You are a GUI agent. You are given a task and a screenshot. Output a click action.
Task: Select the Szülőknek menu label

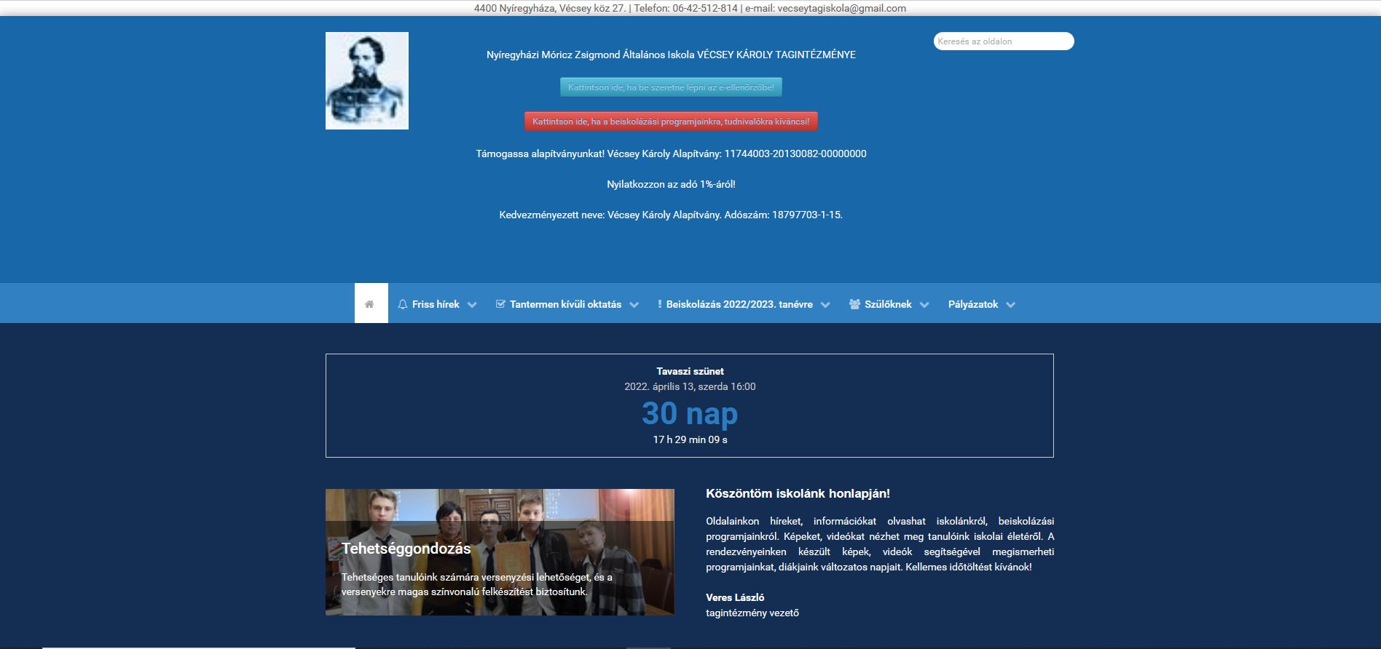(x=888, y=304)
